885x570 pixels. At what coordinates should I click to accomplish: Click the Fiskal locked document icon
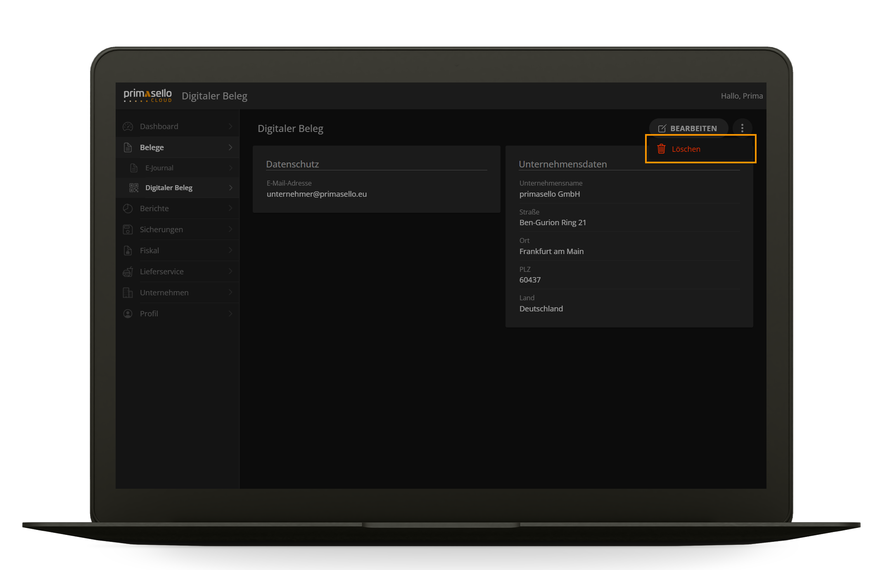128,250
